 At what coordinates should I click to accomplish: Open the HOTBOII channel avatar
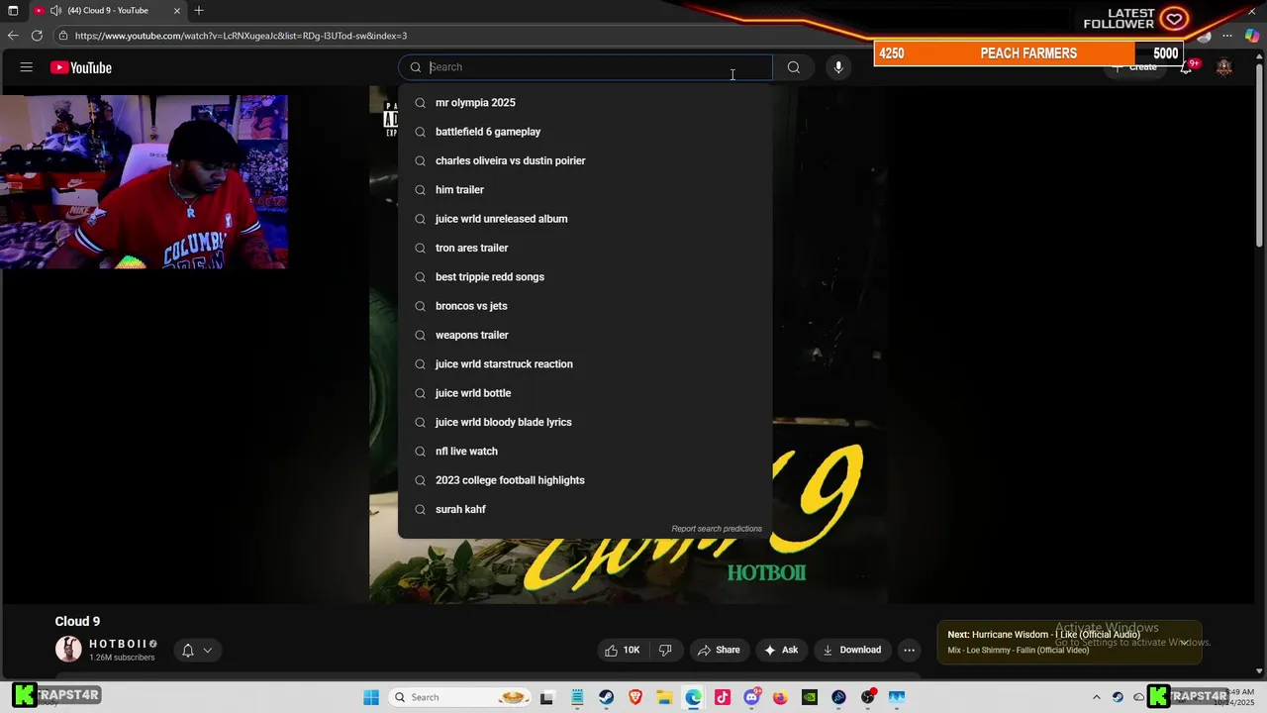pyautogui.click(x=68, y=650)
